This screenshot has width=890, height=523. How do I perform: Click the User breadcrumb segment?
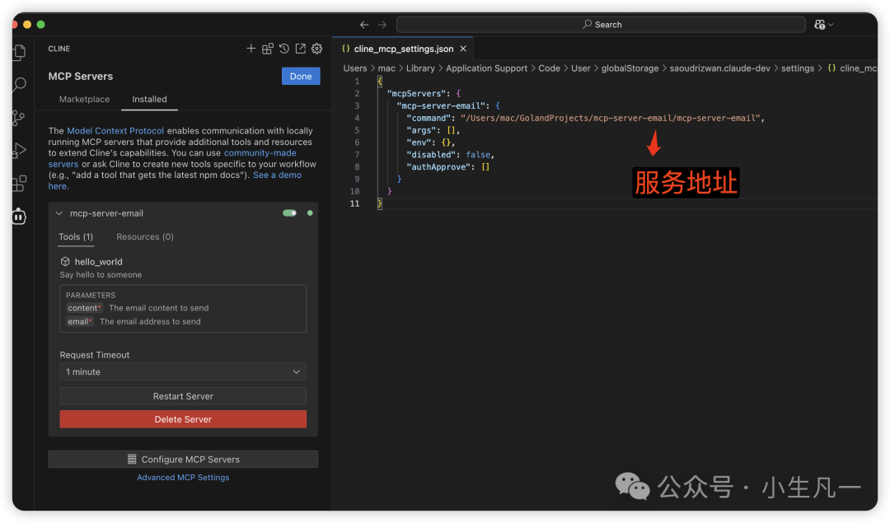(x=581, y=68)
